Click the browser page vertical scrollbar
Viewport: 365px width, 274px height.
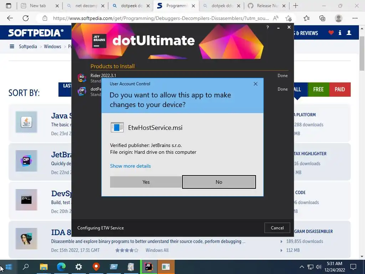click(x=362, y=53)
